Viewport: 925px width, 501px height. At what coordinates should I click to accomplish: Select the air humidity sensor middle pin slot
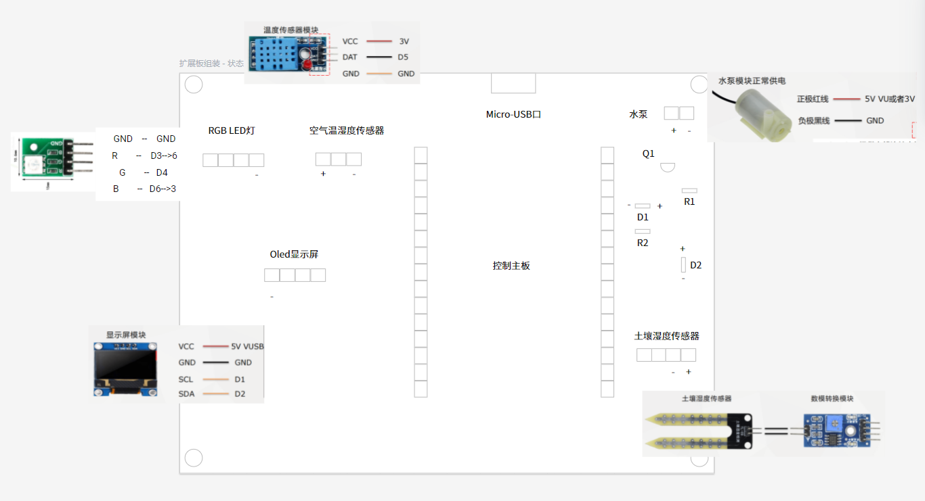click(x=339, y=160)
